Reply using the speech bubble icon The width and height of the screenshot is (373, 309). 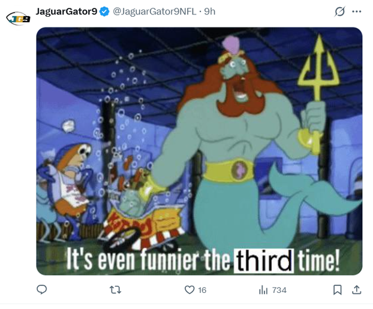41,289
